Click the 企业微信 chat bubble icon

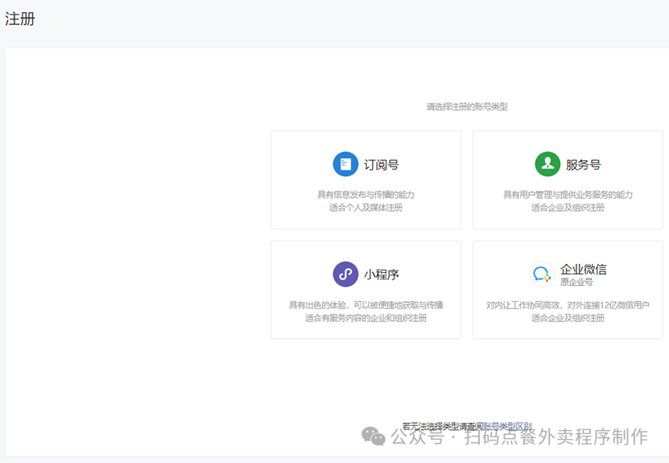(x=542, y=274)
